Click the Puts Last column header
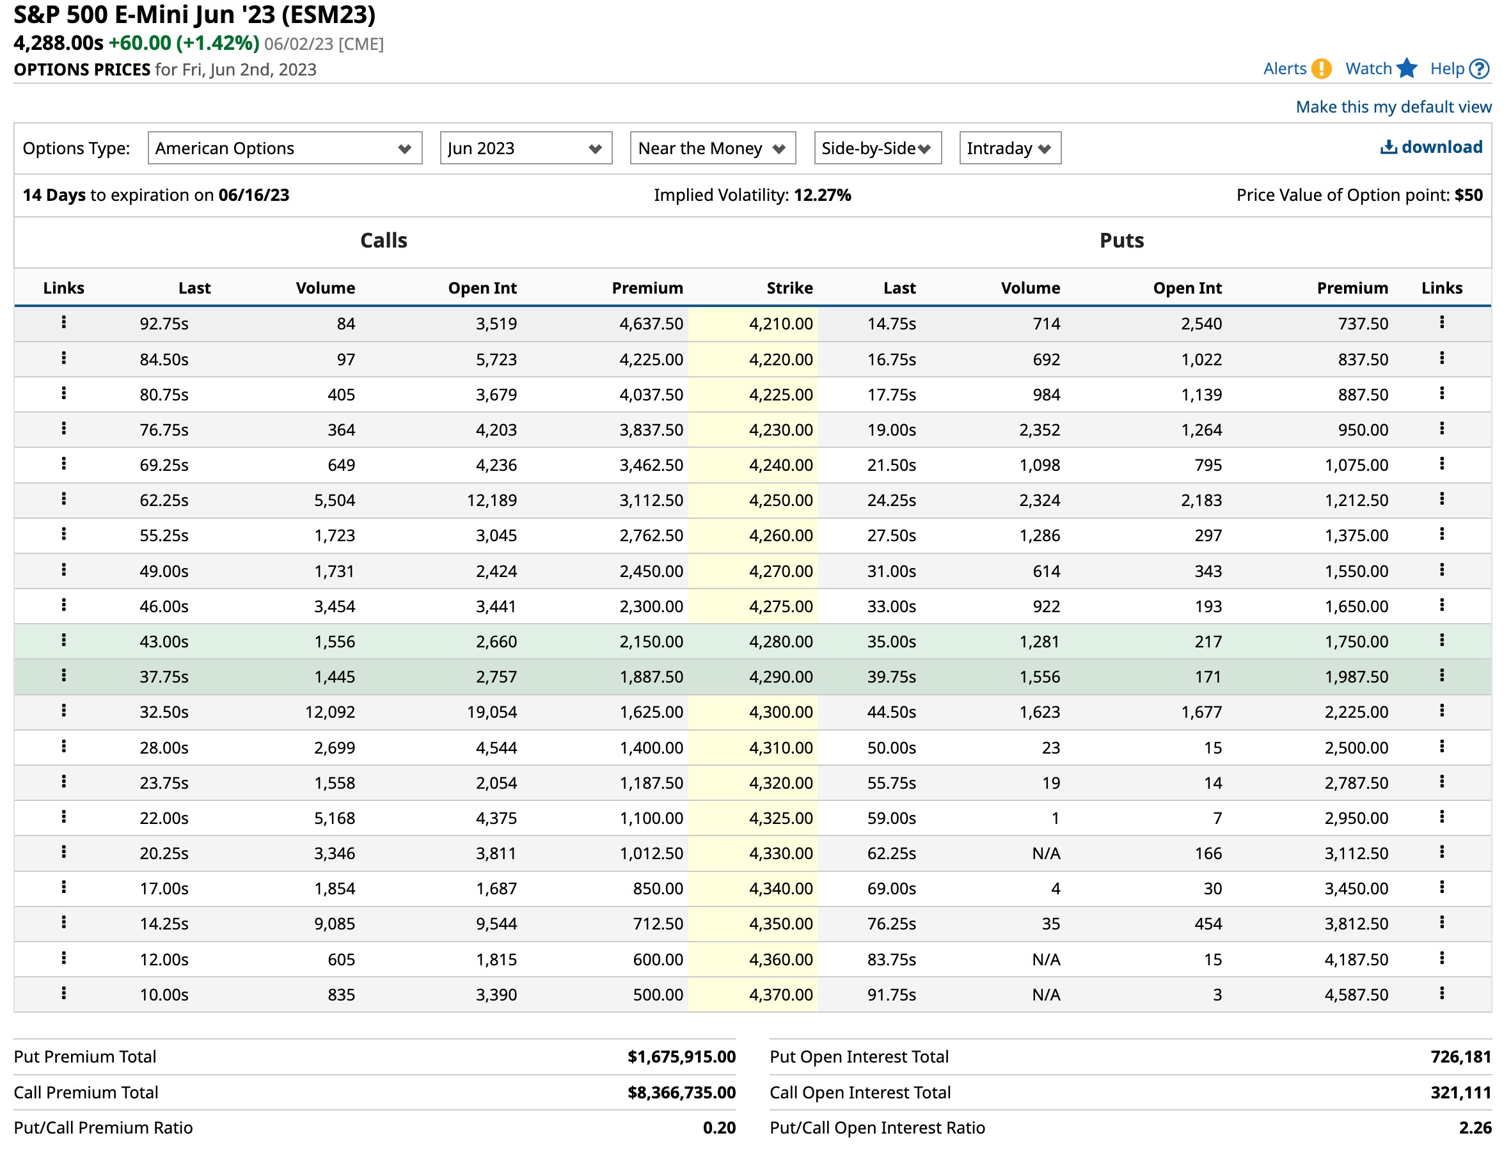The height and width of the screenshot is (1163, 1511). (899, 288)
